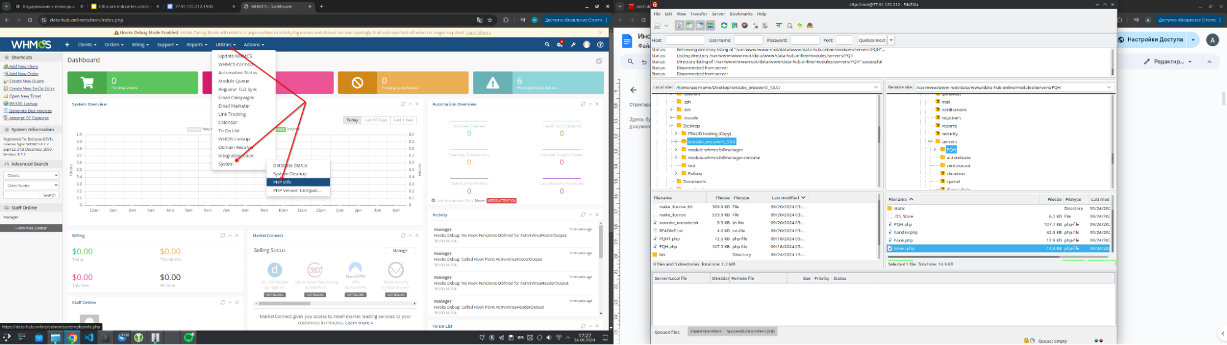This screenshot has width=1227, height=345.
Task: Click the plus quick-add icon in WHMCS
Action: pyautogui.click(x=67, y=44)
